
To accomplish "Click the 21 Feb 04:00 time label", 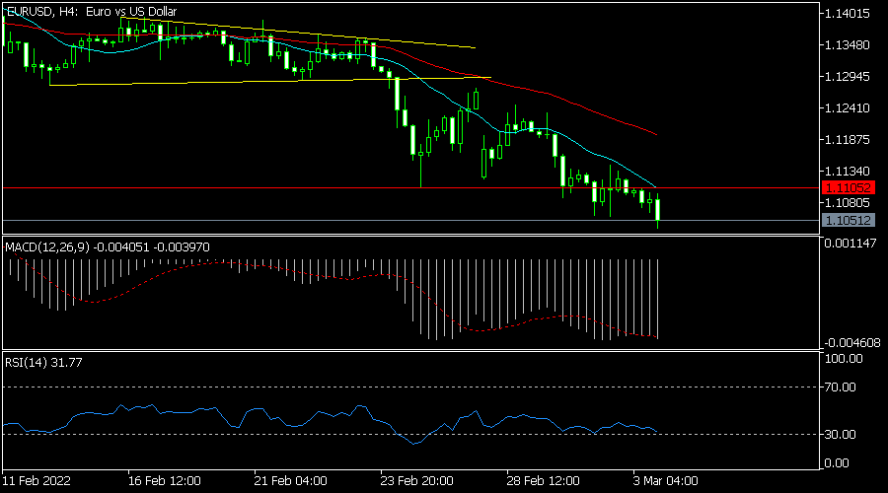I will (290, 481).
